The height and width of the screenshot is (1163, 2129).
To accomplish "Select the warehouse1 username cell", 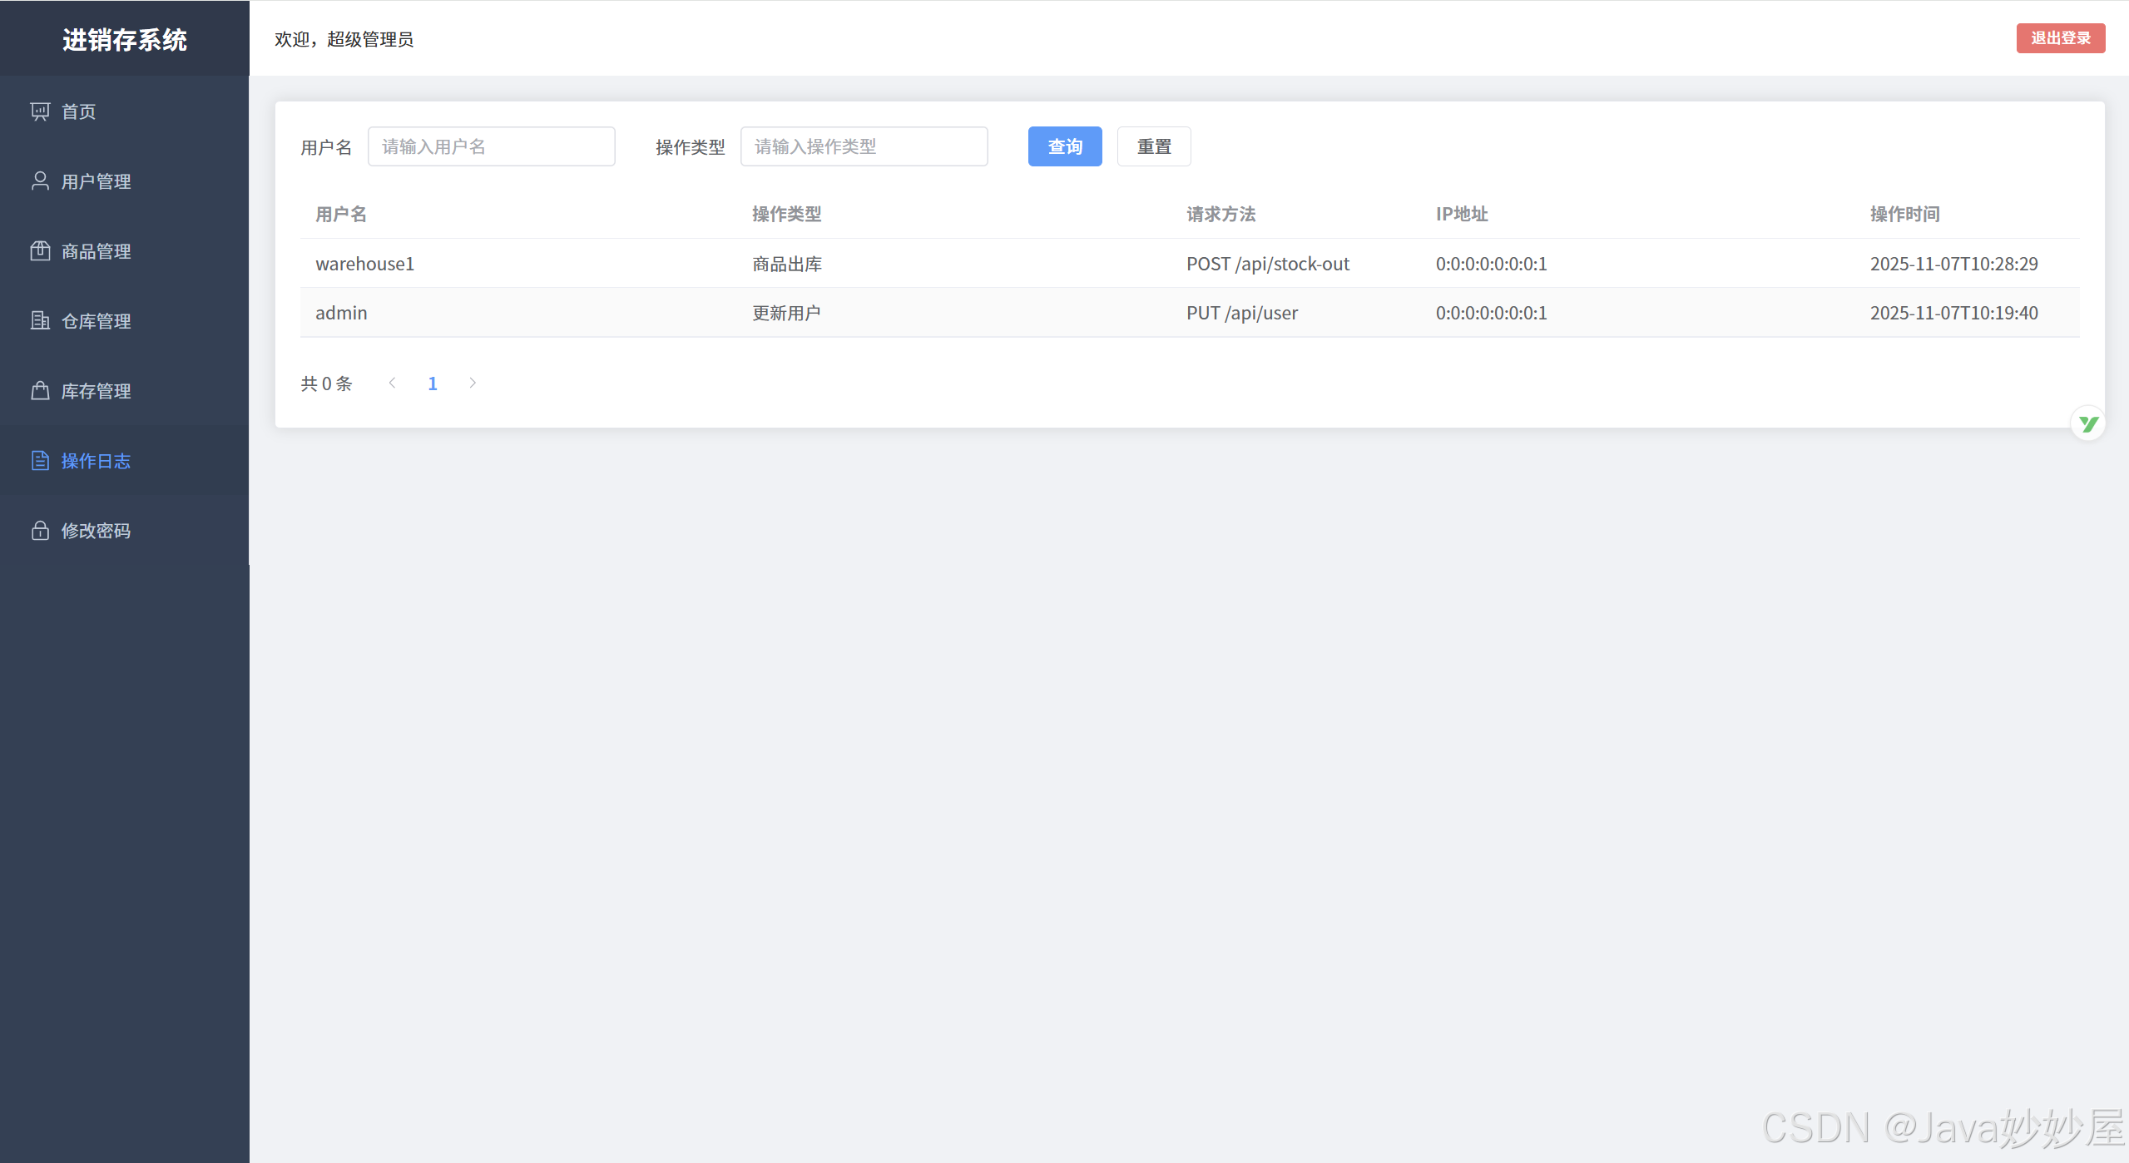I will click(x=364, y=264).
